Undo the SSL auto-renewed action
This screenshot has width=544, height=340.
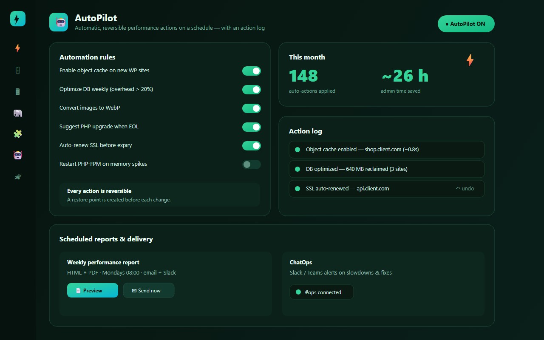click(x=465, y=189)
